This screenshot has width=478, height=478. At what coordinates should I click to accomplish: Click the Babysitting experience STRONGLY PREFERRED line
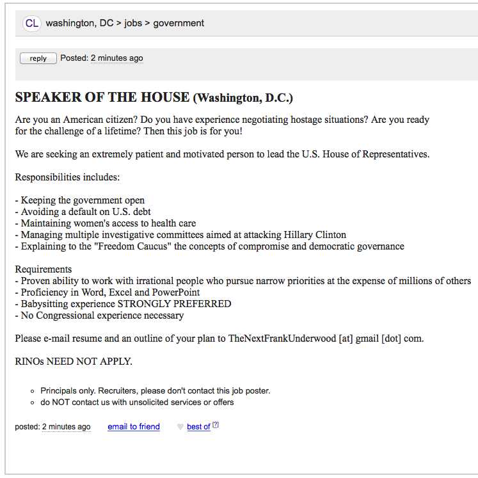pyautogui.click(x=123, y=304)
